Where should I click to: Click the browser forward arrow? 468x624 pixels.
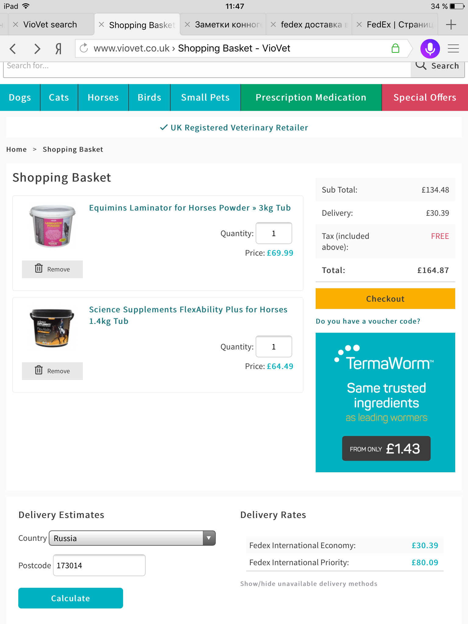[37, 48]
